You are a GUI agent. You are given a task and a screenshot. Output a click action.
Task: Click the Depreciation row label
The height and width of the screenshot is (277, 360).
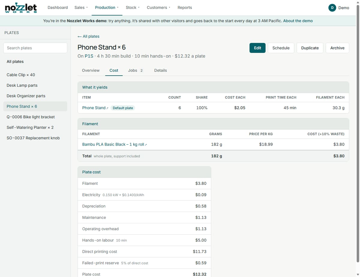[94, 206]
